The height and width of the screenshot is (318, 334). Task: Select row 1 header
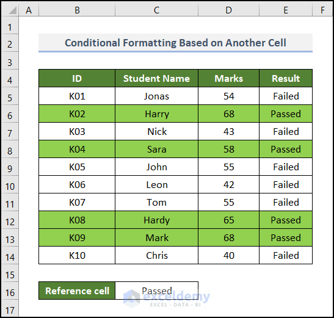point(10,25)
